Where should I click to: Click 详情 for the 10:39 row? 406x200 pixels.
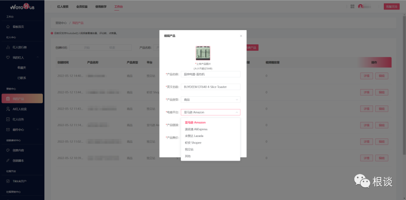367,158
